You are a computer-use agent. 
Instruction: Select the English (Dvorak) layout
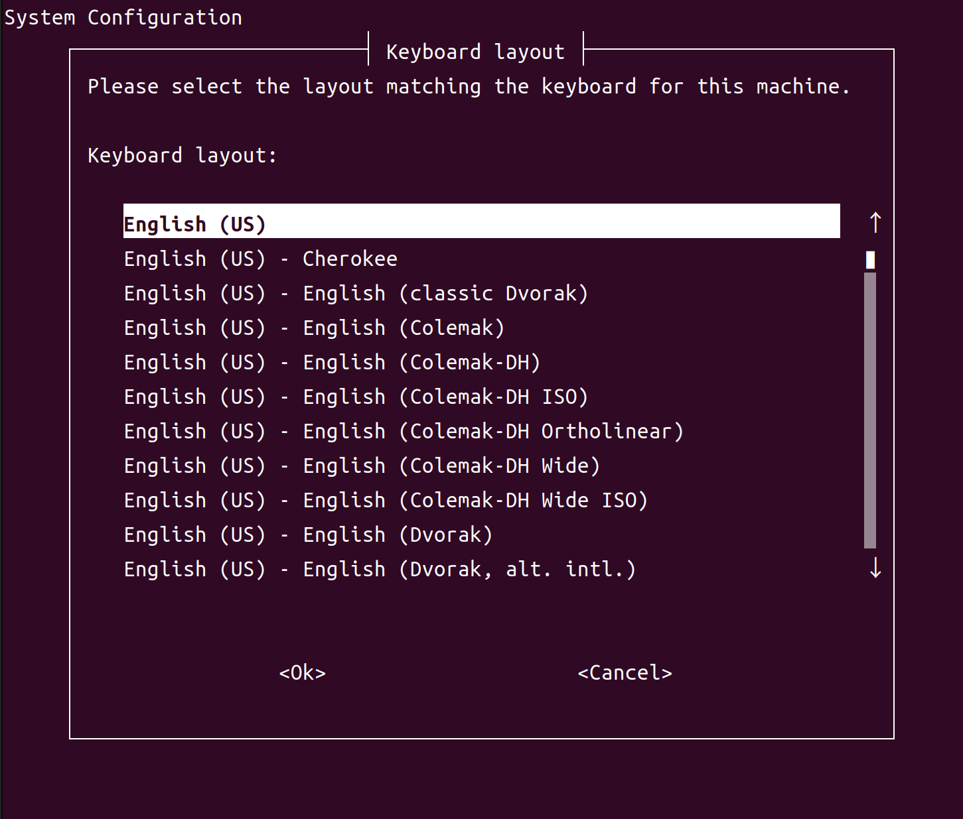coord(307,535)
